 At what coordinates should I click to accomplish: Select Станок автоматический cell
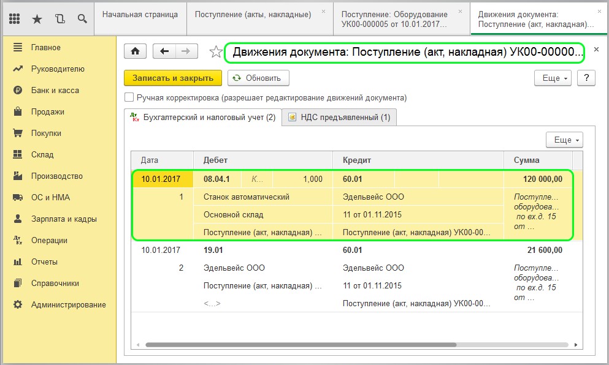(x=263, y=197)
